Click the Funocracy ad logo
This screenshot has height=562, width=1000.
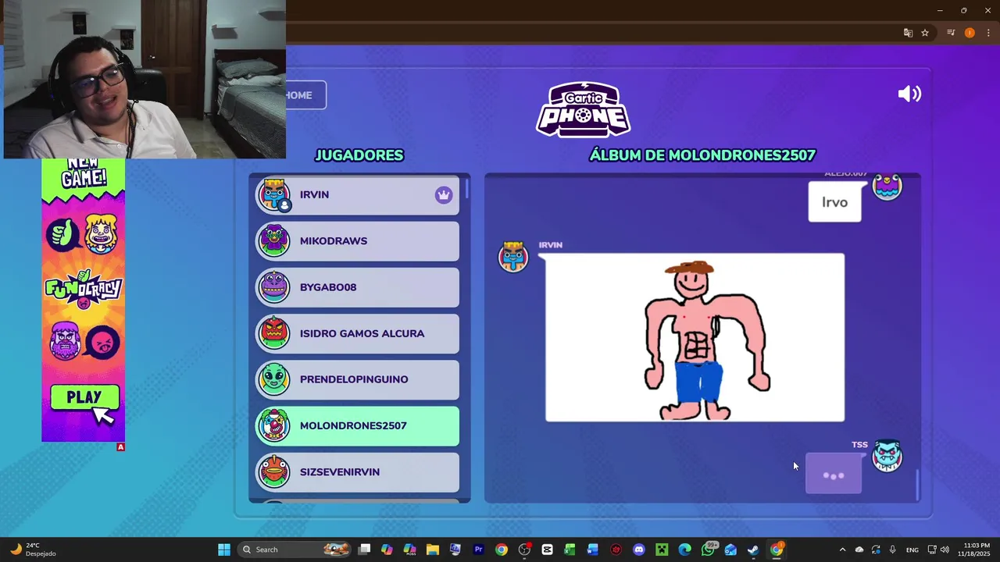click(84, 288)
